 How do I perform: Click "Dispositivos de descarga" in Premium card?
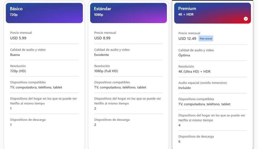tap(196, 136)
